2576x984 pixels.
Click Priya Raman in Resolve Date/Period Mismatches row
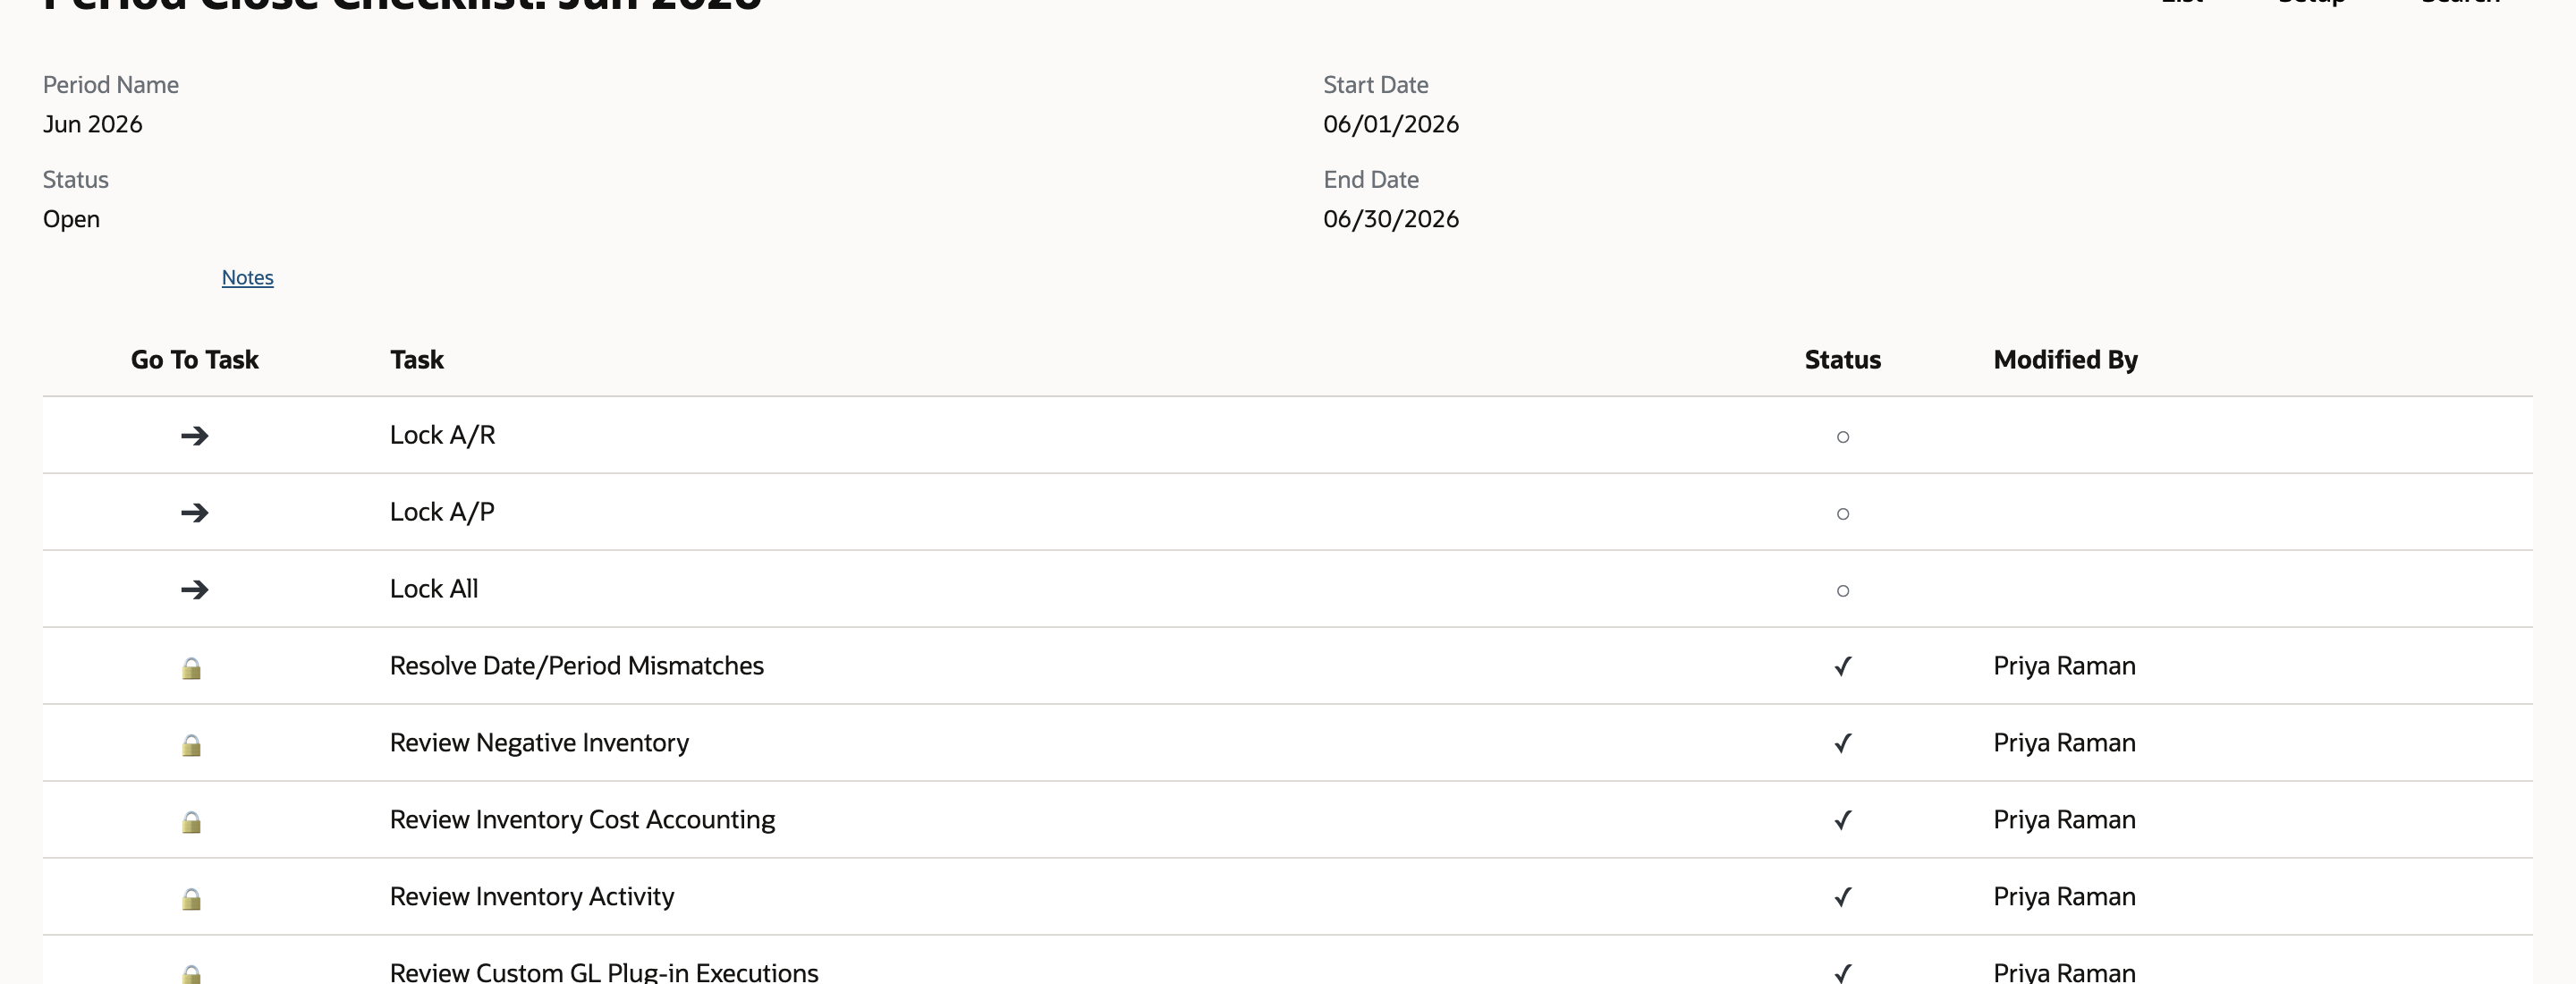click(x=2064, y=666)
